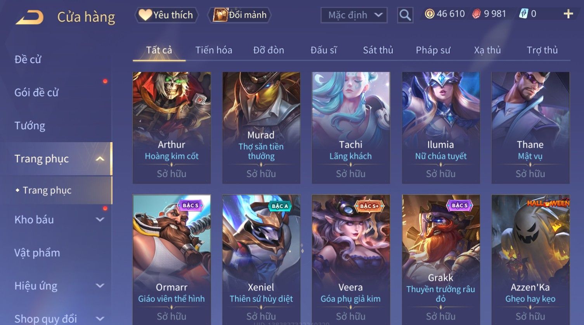Switch to the Pháp sư tab
This screenshot has height=325, width=584.
(433, 50)
